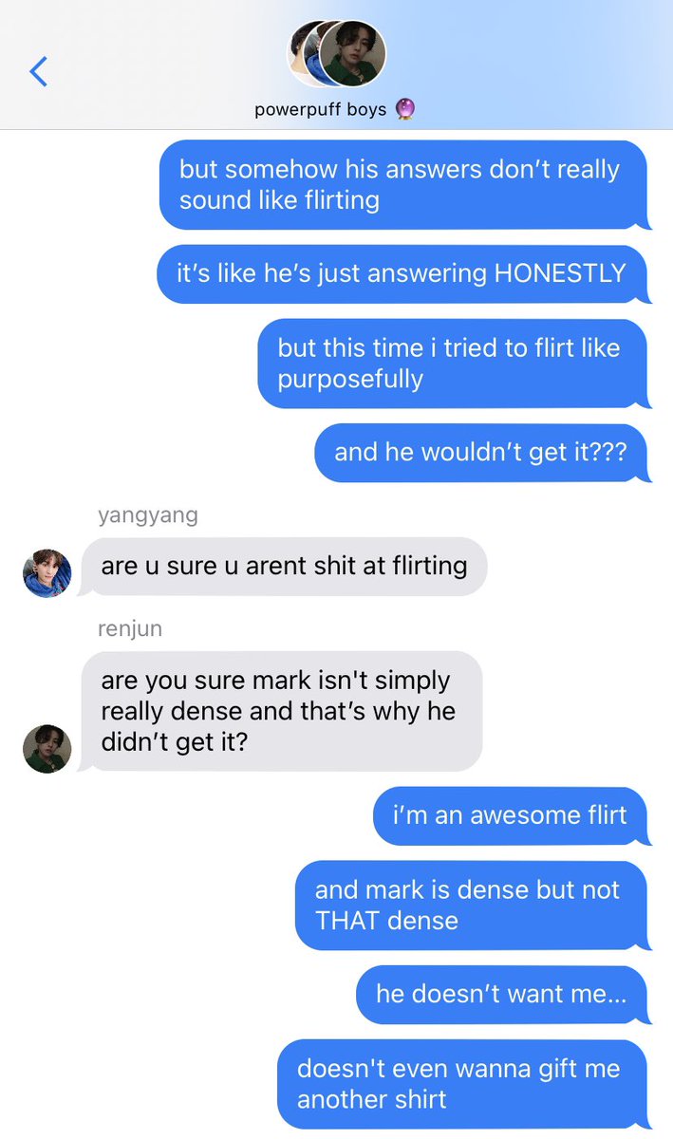Tap renjun's profile picture
This screenshot has height=1139, width=673.
[x=47, y=748]
